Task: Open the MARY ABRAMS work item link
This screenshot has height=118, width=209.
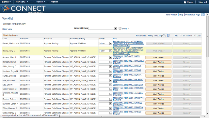Action: pyautogui.click(x=126, y=57)
